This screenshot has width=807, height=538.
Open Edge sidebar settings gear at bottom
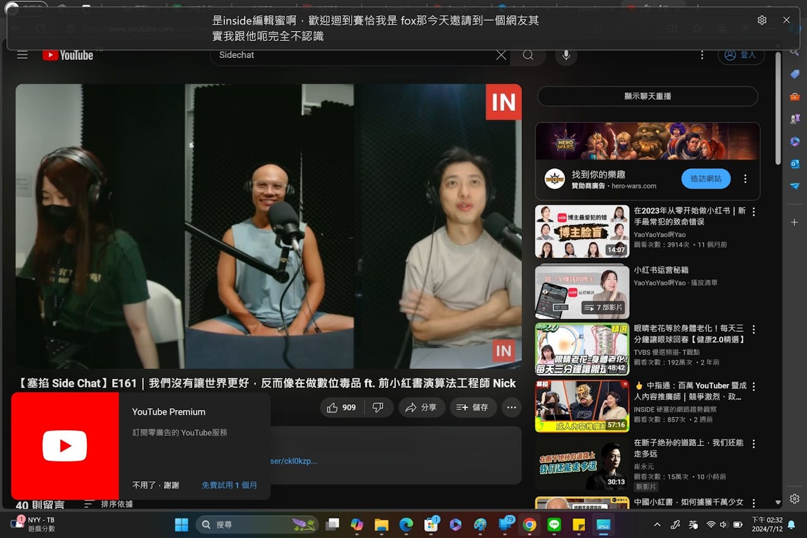click(x=794, y=498)
